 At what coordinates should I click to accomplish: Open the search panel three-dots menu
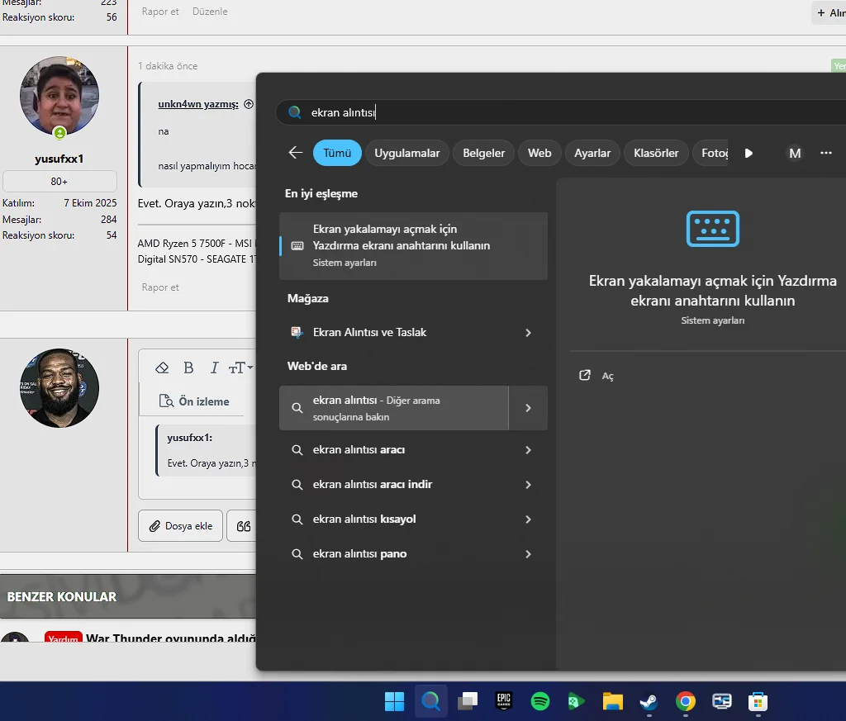pos(826,153)
